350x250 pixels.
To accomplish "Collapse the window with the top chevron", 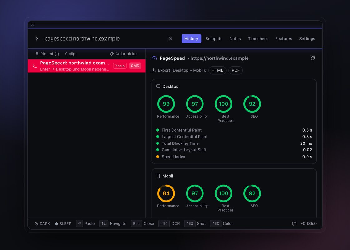I will pos(32,25).
